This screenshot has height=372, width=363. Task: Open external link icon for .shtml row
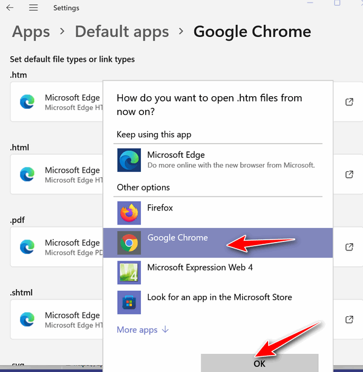(349, 319)
